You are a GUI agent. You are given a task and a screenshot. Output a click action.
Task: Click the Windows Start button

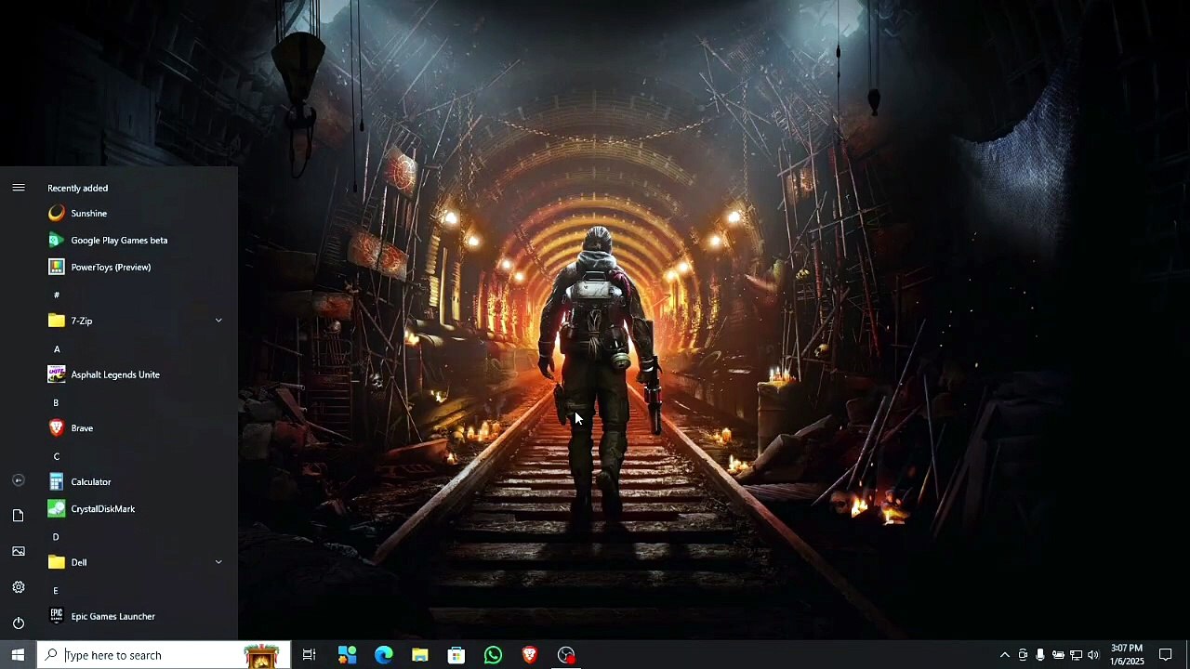(x=18, y=655)
